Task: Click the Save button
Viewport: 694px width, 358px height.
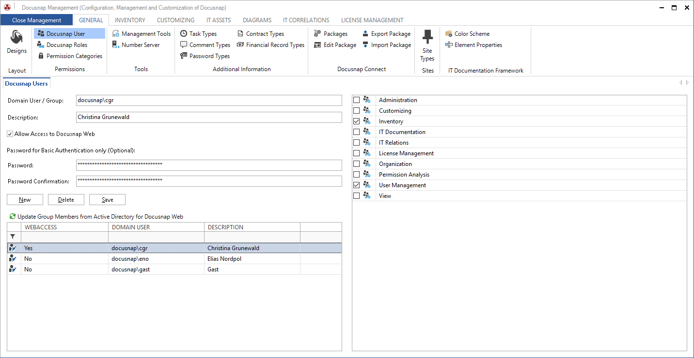Action: click(108, 200)
